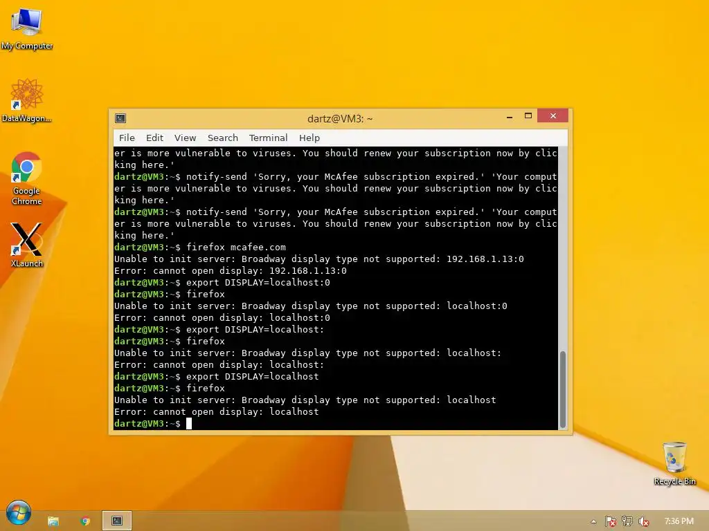Open the Action Center flag icon

[x=611, y=521]
